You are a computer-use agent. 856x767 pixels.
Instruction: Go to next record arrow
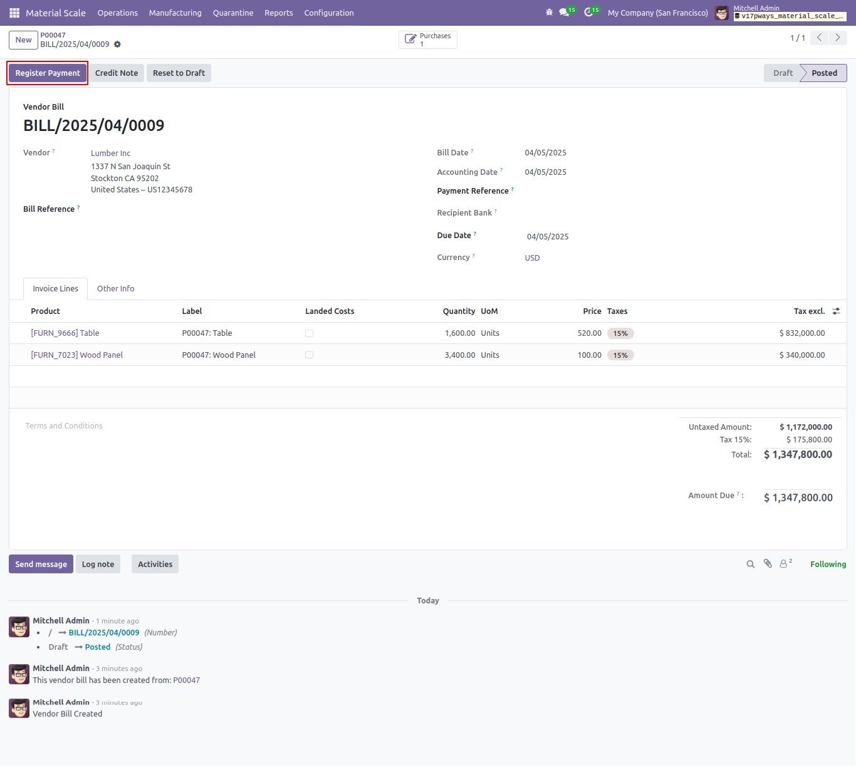(x=838, y=38)
